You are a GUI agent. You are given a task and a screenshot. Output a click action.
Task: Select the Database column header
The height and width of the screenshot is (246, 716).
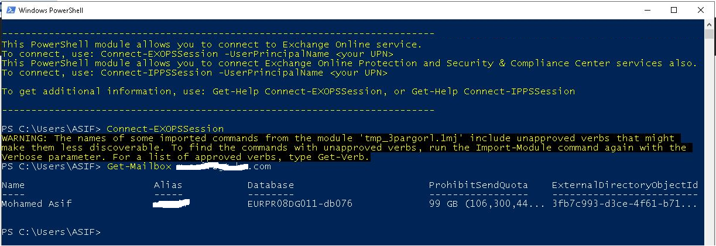[270, 185]
